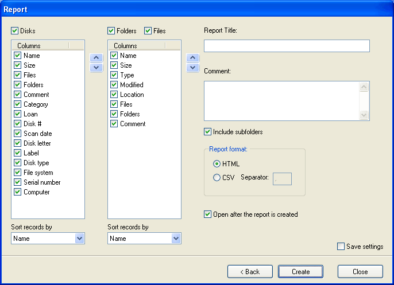The image size is (394, 285).
Task: Open the disks Sort records by dropdown
Action: (79, 239)
